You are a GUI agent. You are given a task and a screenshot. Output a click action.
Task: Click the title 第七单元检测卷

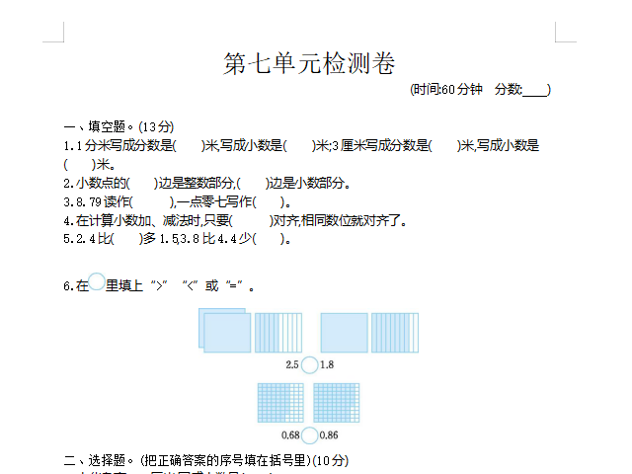point(309,64)
